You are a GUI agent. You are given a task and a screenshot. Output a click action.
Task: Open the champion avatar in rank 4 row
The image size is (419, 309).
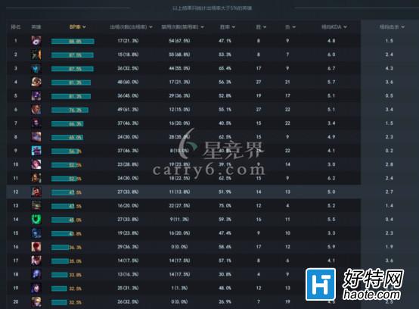(x=36, y=82)
